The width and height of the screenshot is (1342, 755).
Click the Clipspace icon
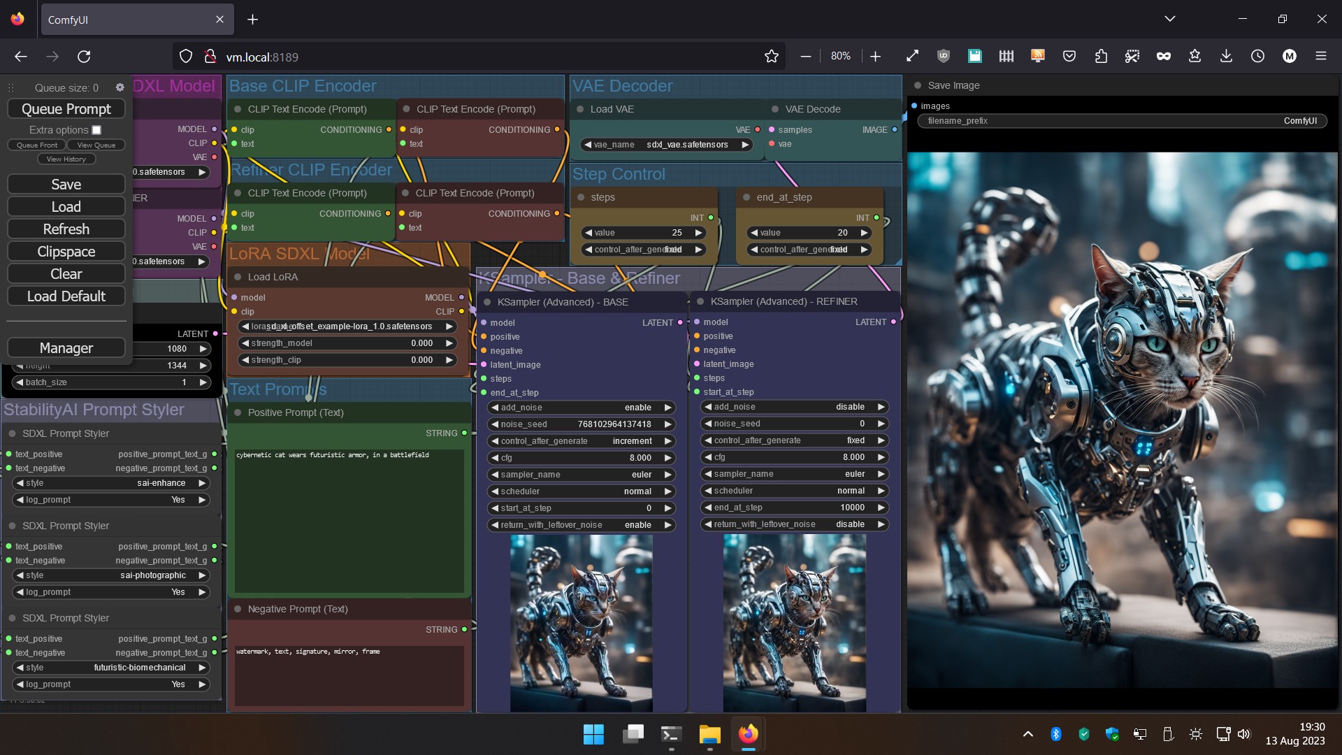tap(66, 252)
